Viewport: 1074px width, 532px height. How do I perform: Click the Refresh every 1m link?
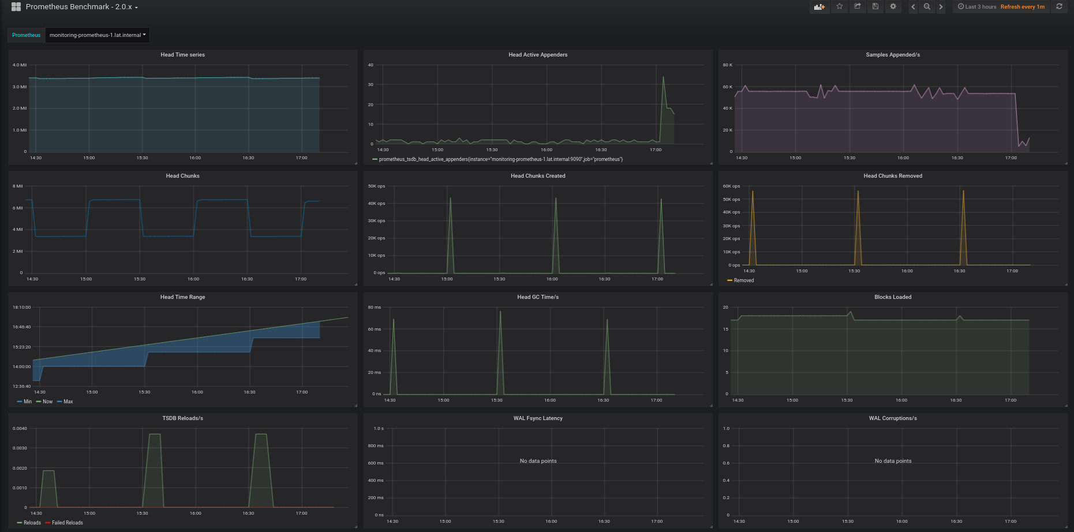(1023, 6)
